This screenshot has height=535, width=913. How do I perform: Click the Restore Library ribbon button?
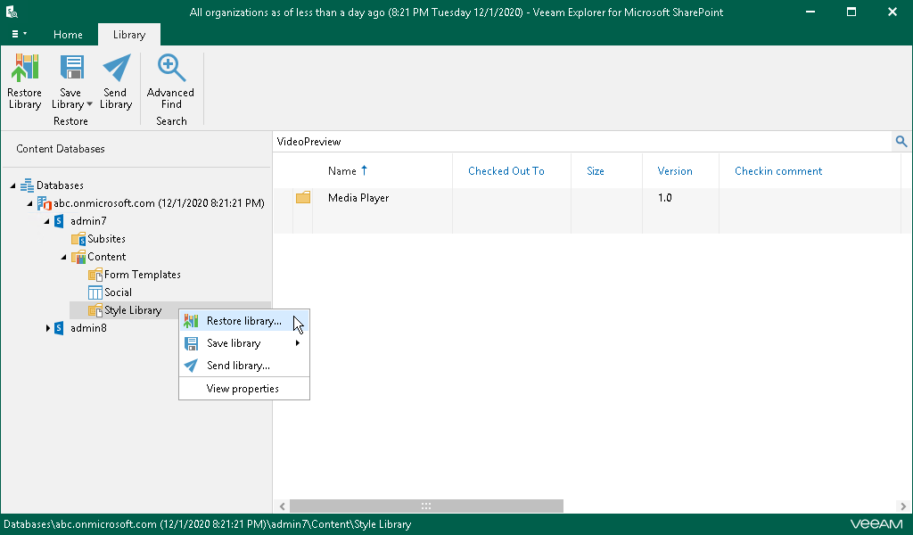tap(24, 81)
